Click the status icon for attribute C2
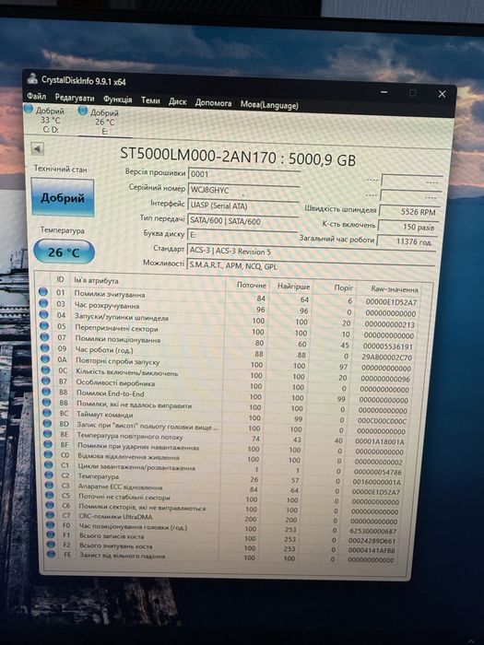Image resolution: width=484 pixels, height=645 pixels. (49, 475)
